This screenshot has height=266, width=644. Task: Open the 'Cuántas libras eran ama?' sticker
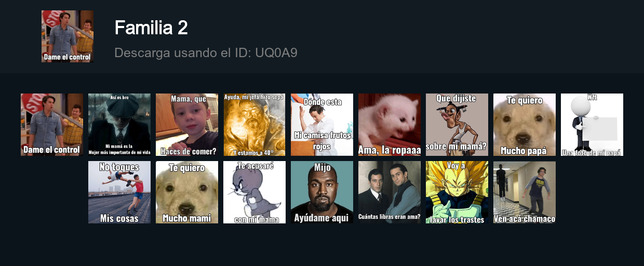click(x=390, y=192)
